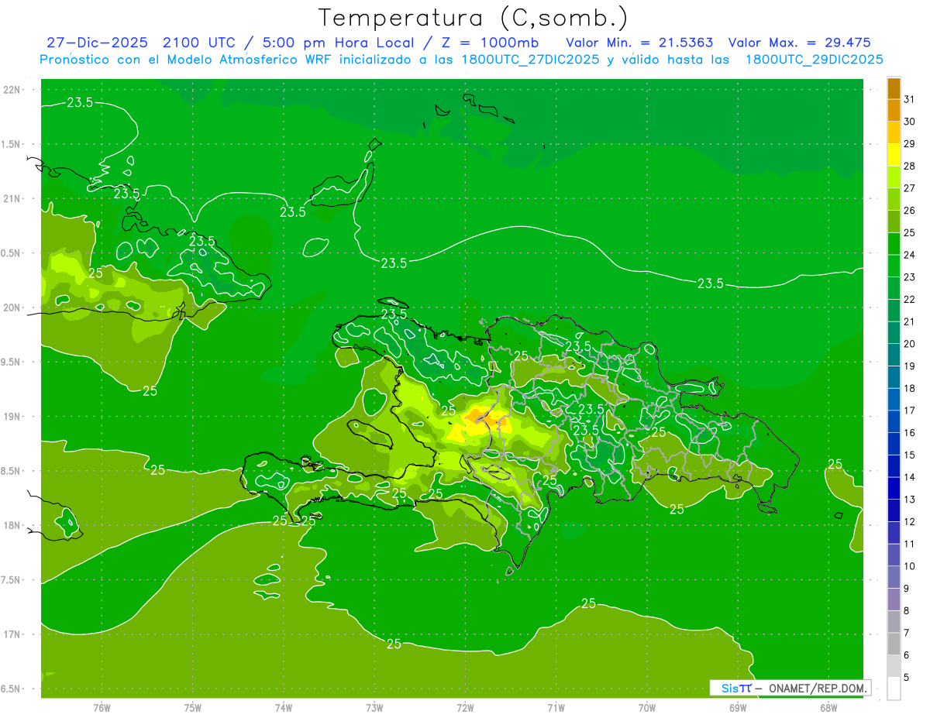
Task: Click the 19N latitude axis label
Action: point(12,417)
